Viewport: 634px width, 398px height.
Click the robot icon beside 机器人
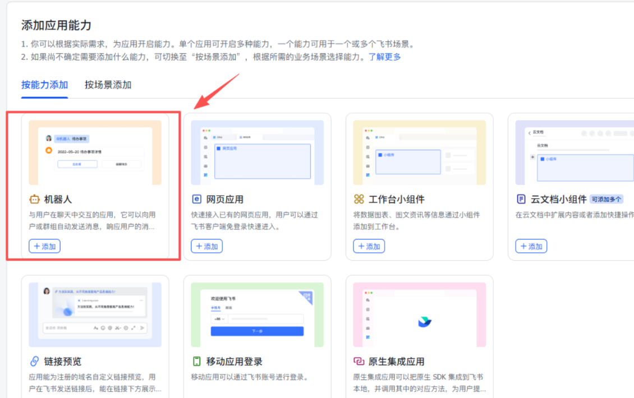35,200
